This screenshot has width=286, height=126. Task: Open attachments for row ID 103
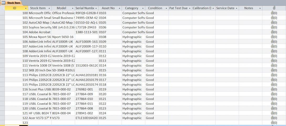pyautogui.click(x=274, y=27)
